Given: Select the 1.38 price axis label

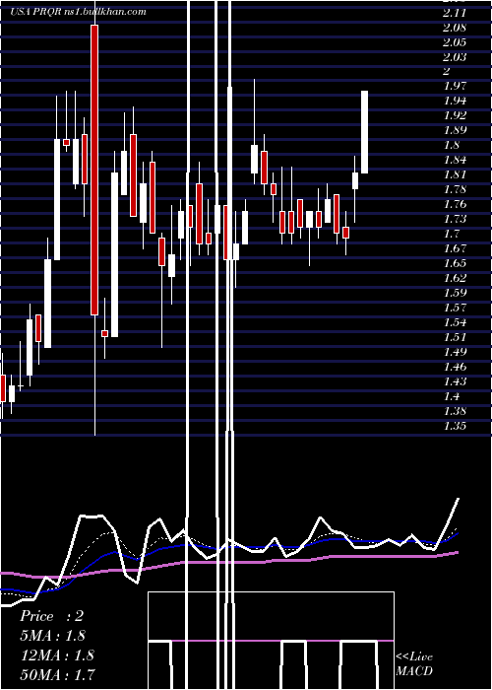Looking at the screenshot, I should 455,411.
